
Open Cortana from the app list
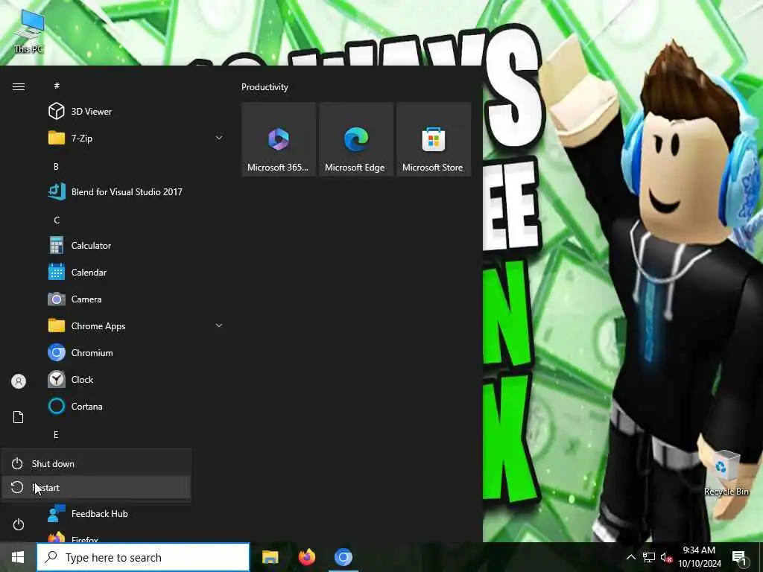coord(136,406)
